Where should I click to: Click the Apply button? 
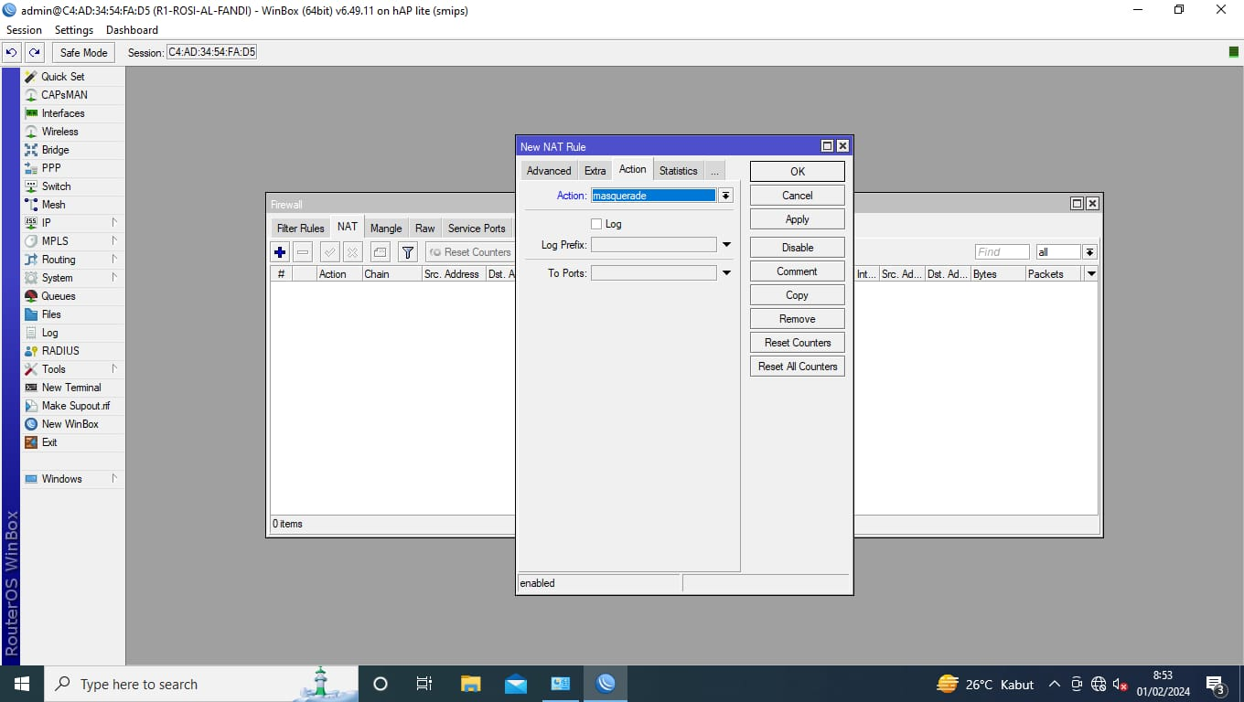[798, 219]
